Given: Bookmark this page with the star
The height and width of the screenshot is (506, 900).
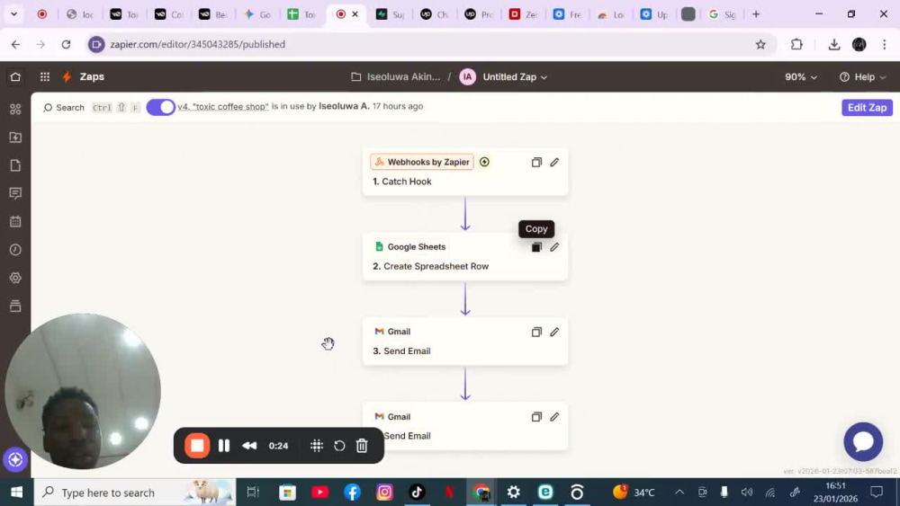Looking at the screenshot, I should pos(760,44).
